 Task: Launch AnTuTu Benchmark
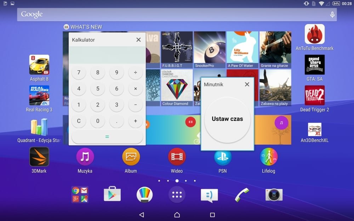point(315,34)
